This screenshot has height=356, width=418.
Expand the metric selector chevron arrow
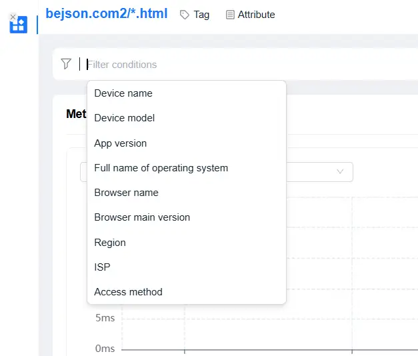pyautogui.click(x=340, y=172)
